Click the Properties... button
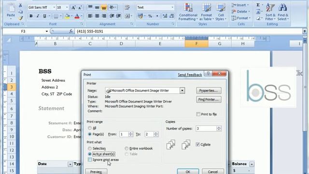Viewport: 309px width, 174px height. 209,90
